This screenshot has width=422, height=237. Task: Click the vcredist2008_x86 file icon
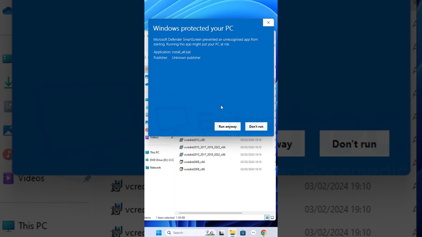(181, 169)
